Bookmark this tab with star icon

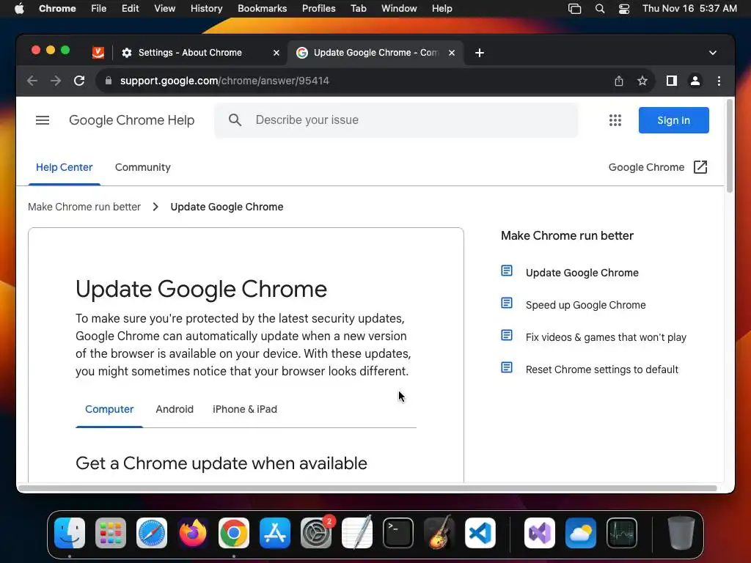tap(642, 81)
